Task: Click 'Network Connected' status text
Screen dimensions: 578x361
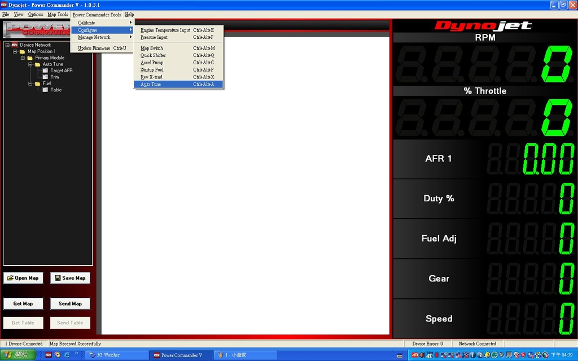Action: coord(478,344)
